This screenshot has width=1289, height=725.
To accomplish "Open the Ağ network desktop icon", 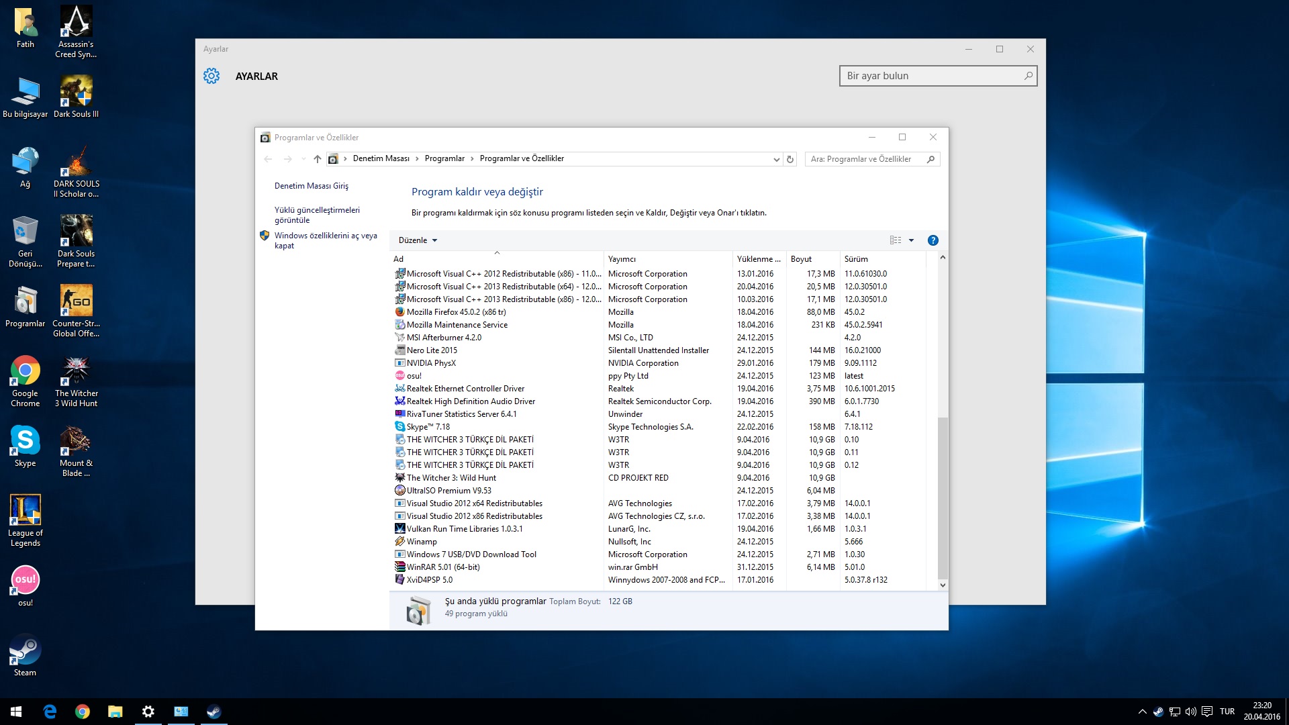I will 25,166.
